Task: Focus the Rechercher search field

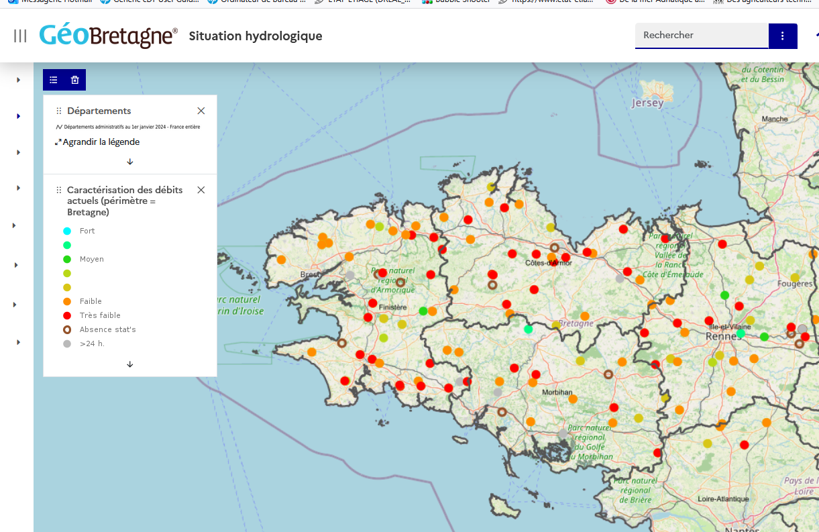Action: click(x=702, y=36)
